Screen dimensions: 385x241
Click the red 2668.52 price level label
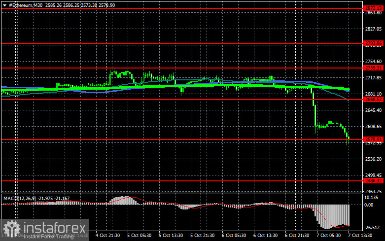coord(374,100)
